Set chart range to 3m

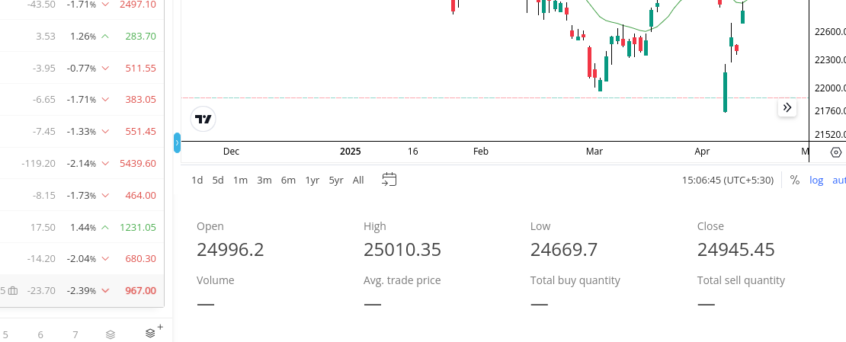pyautogui.click(x=264, y=180)
